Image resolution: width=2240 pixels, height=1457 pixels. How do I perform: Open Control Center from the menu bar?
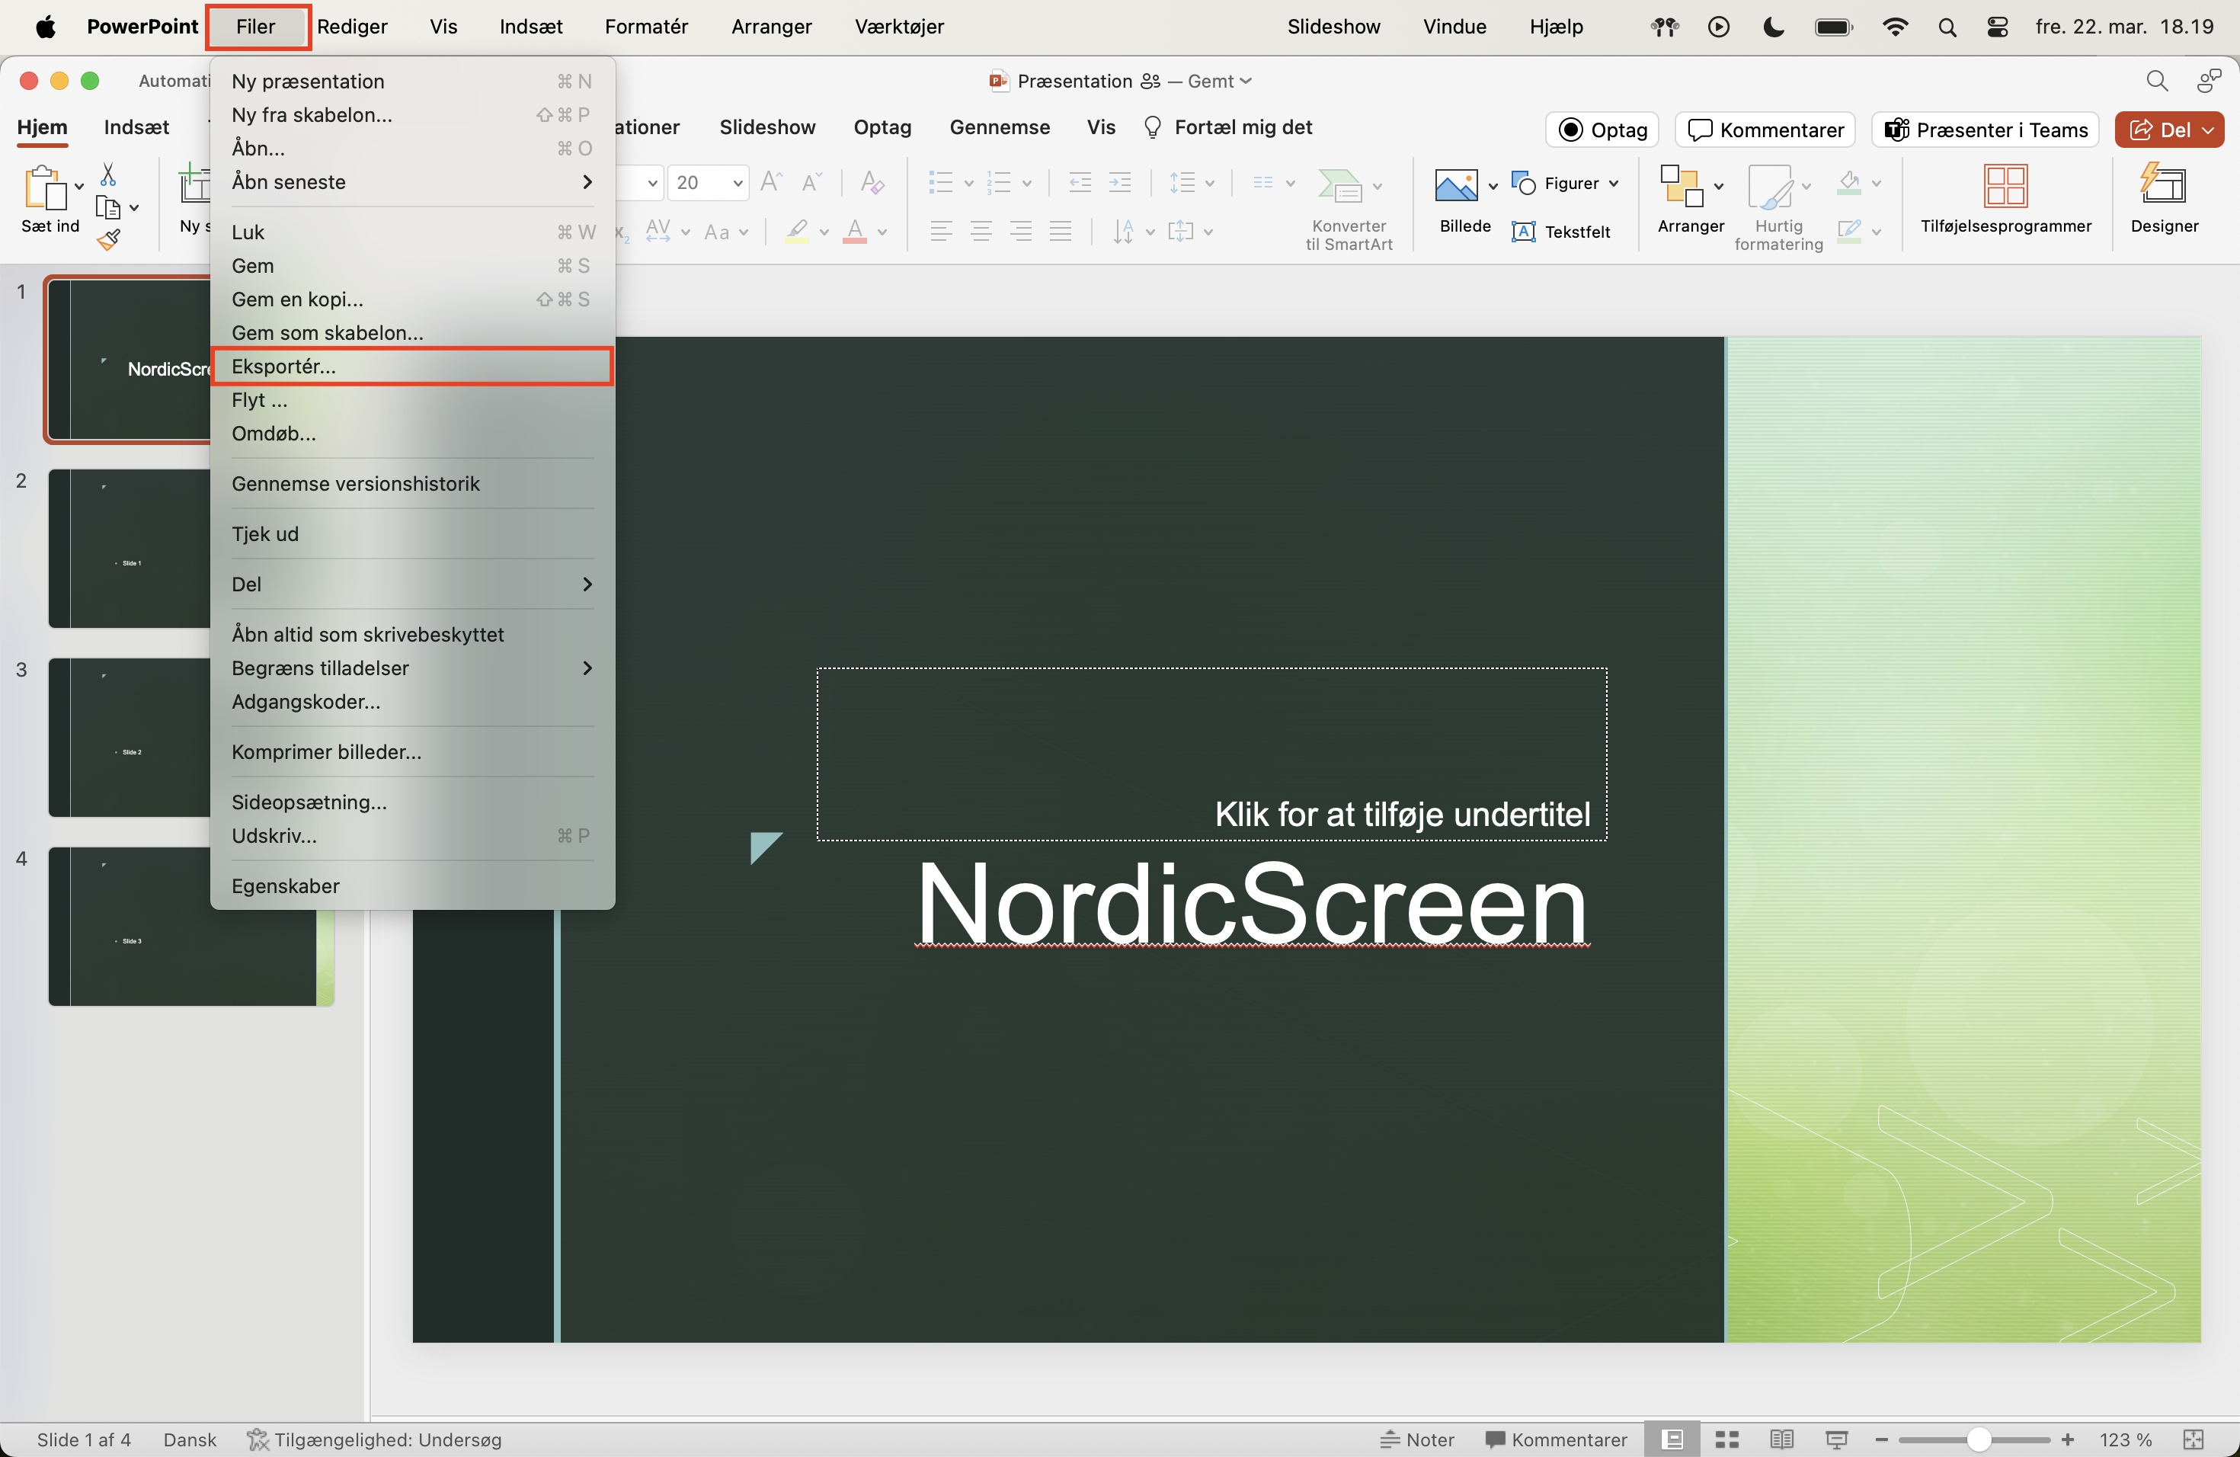(x=1997, y=27)
